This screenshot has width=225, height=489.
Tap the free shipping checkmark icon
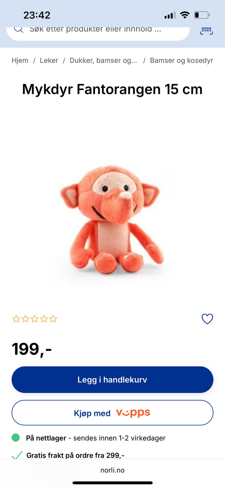pyautogui.click(x=17, y=455)
